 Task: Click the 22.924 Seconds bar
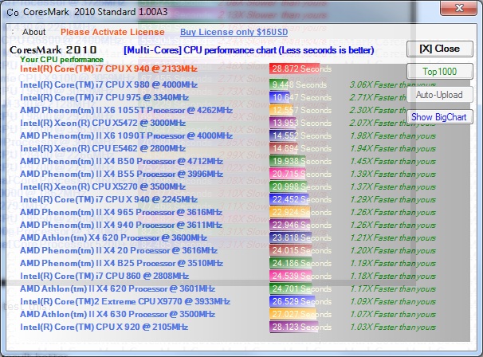tap(289, 212)
